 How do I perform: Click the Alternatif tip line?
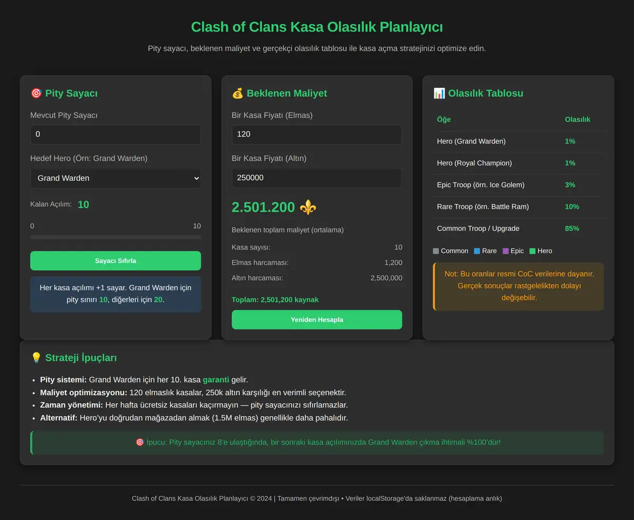[x=194, y=417]
